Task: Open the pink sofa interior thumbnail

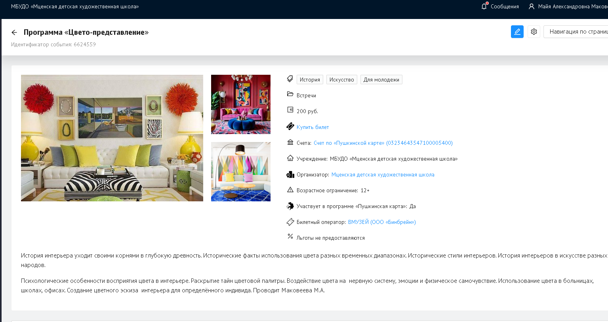Action: [241, 104]
